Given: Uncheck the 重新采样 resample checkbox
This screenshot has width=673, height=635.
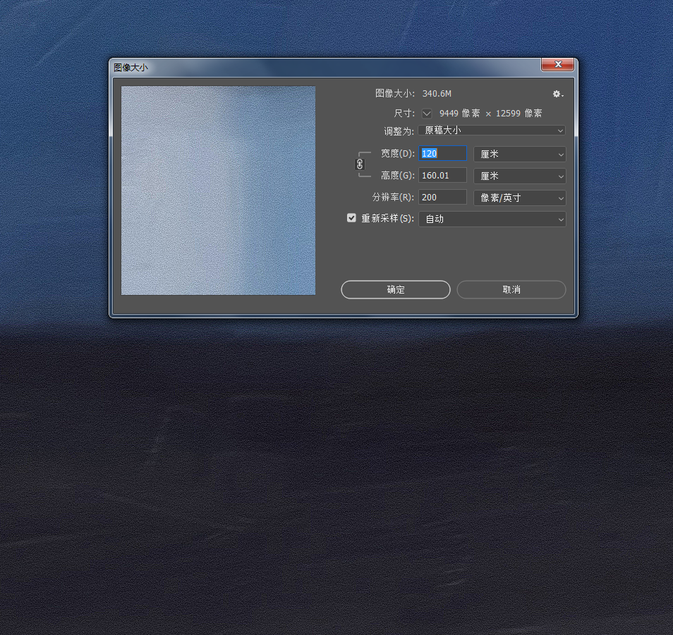Looking at the screenshot, I should tap(351, 218).
